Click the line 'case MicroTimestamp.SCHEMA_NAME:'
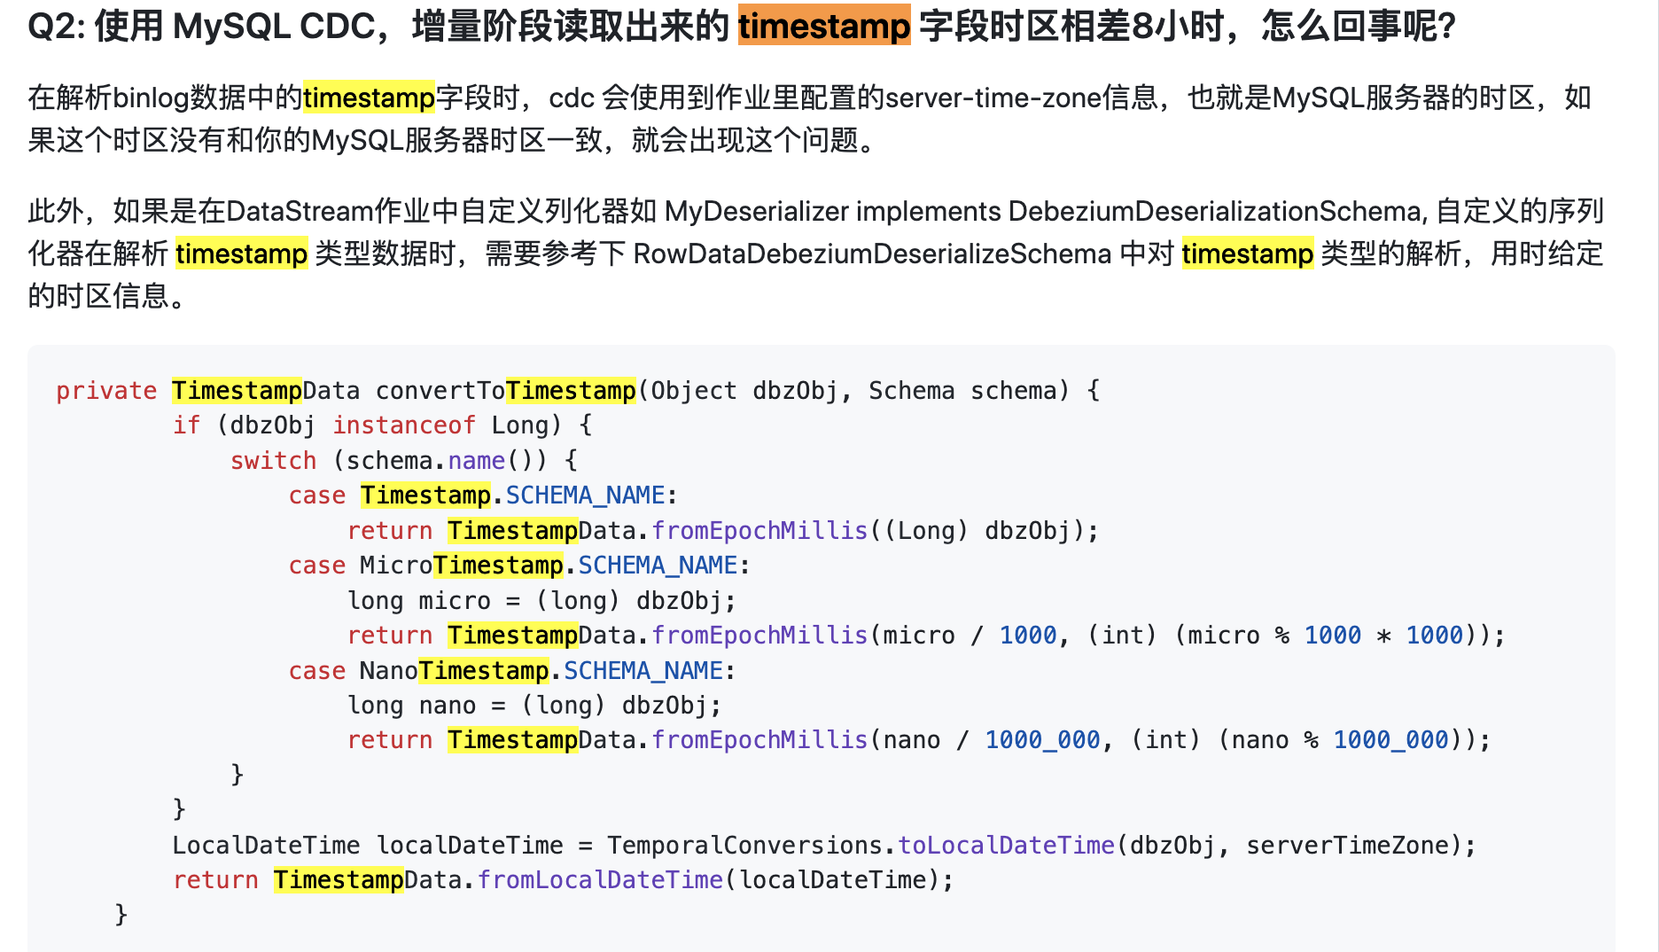Image resolution: width=1659 pixels, height=952 pixels. point(519,566)
